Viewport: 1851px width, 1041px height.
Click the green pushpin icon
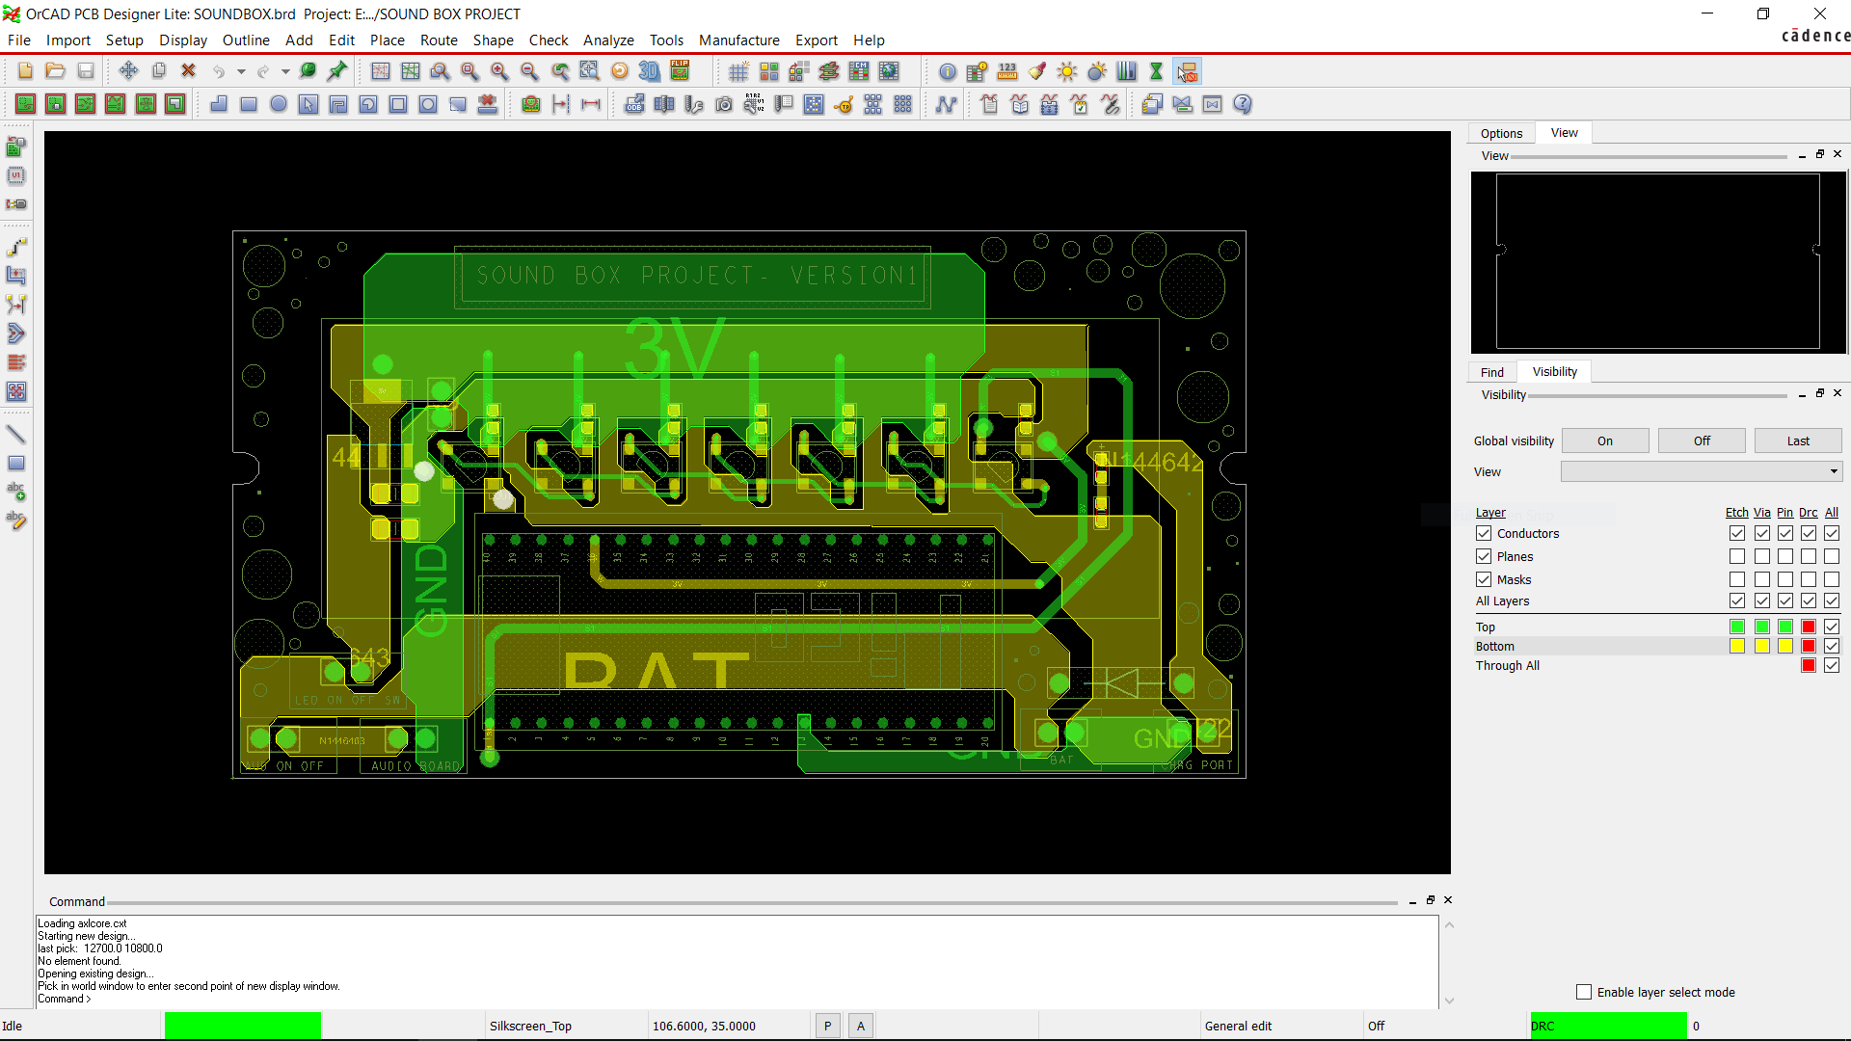pyautogui.click(x=337, y=71)
